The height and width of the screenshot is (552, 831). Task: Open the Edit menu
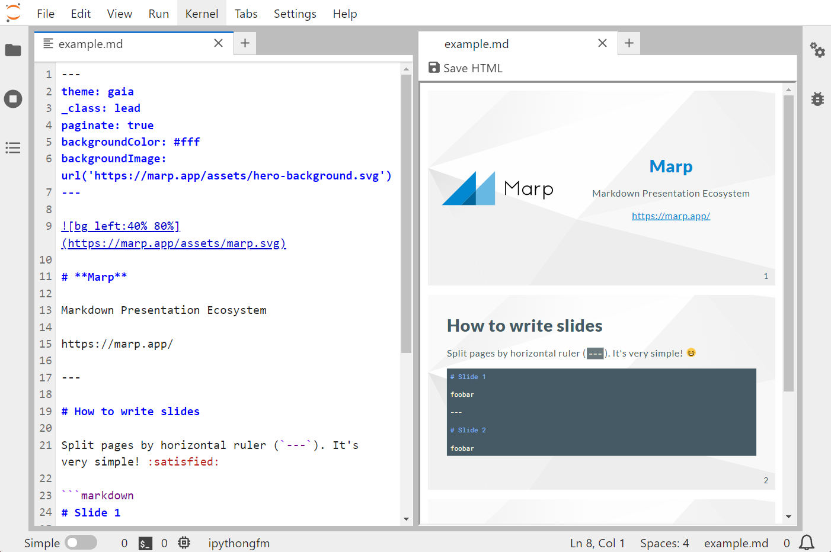81,14
